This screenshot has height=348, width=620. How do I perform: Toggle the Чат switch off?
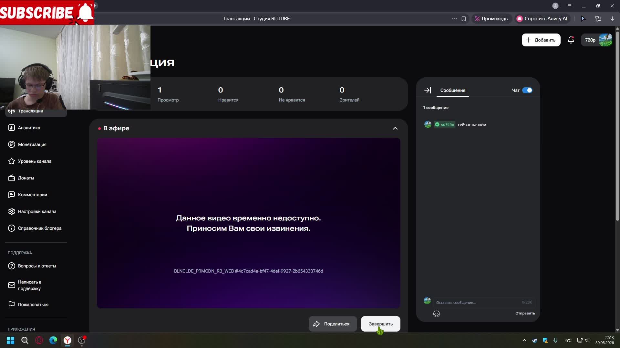527,90
